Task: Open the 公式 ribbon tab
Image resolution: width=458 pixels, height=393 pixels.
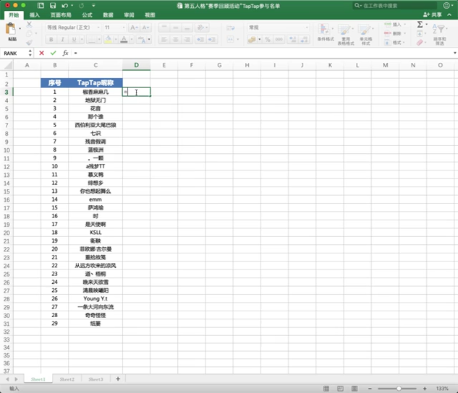Action: [x=87, y=15]
